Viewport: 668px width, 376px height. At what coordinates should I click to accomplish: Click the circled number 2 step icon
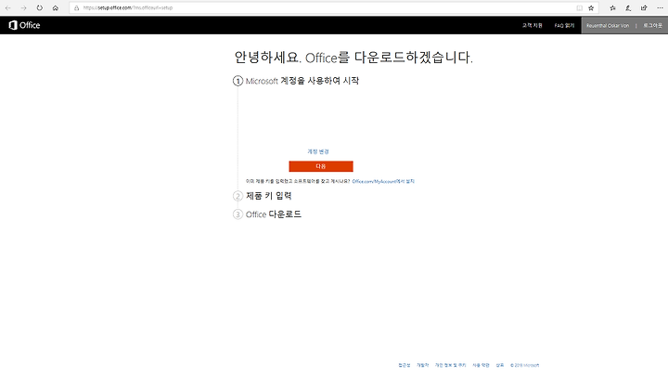(x=238, y=196)
